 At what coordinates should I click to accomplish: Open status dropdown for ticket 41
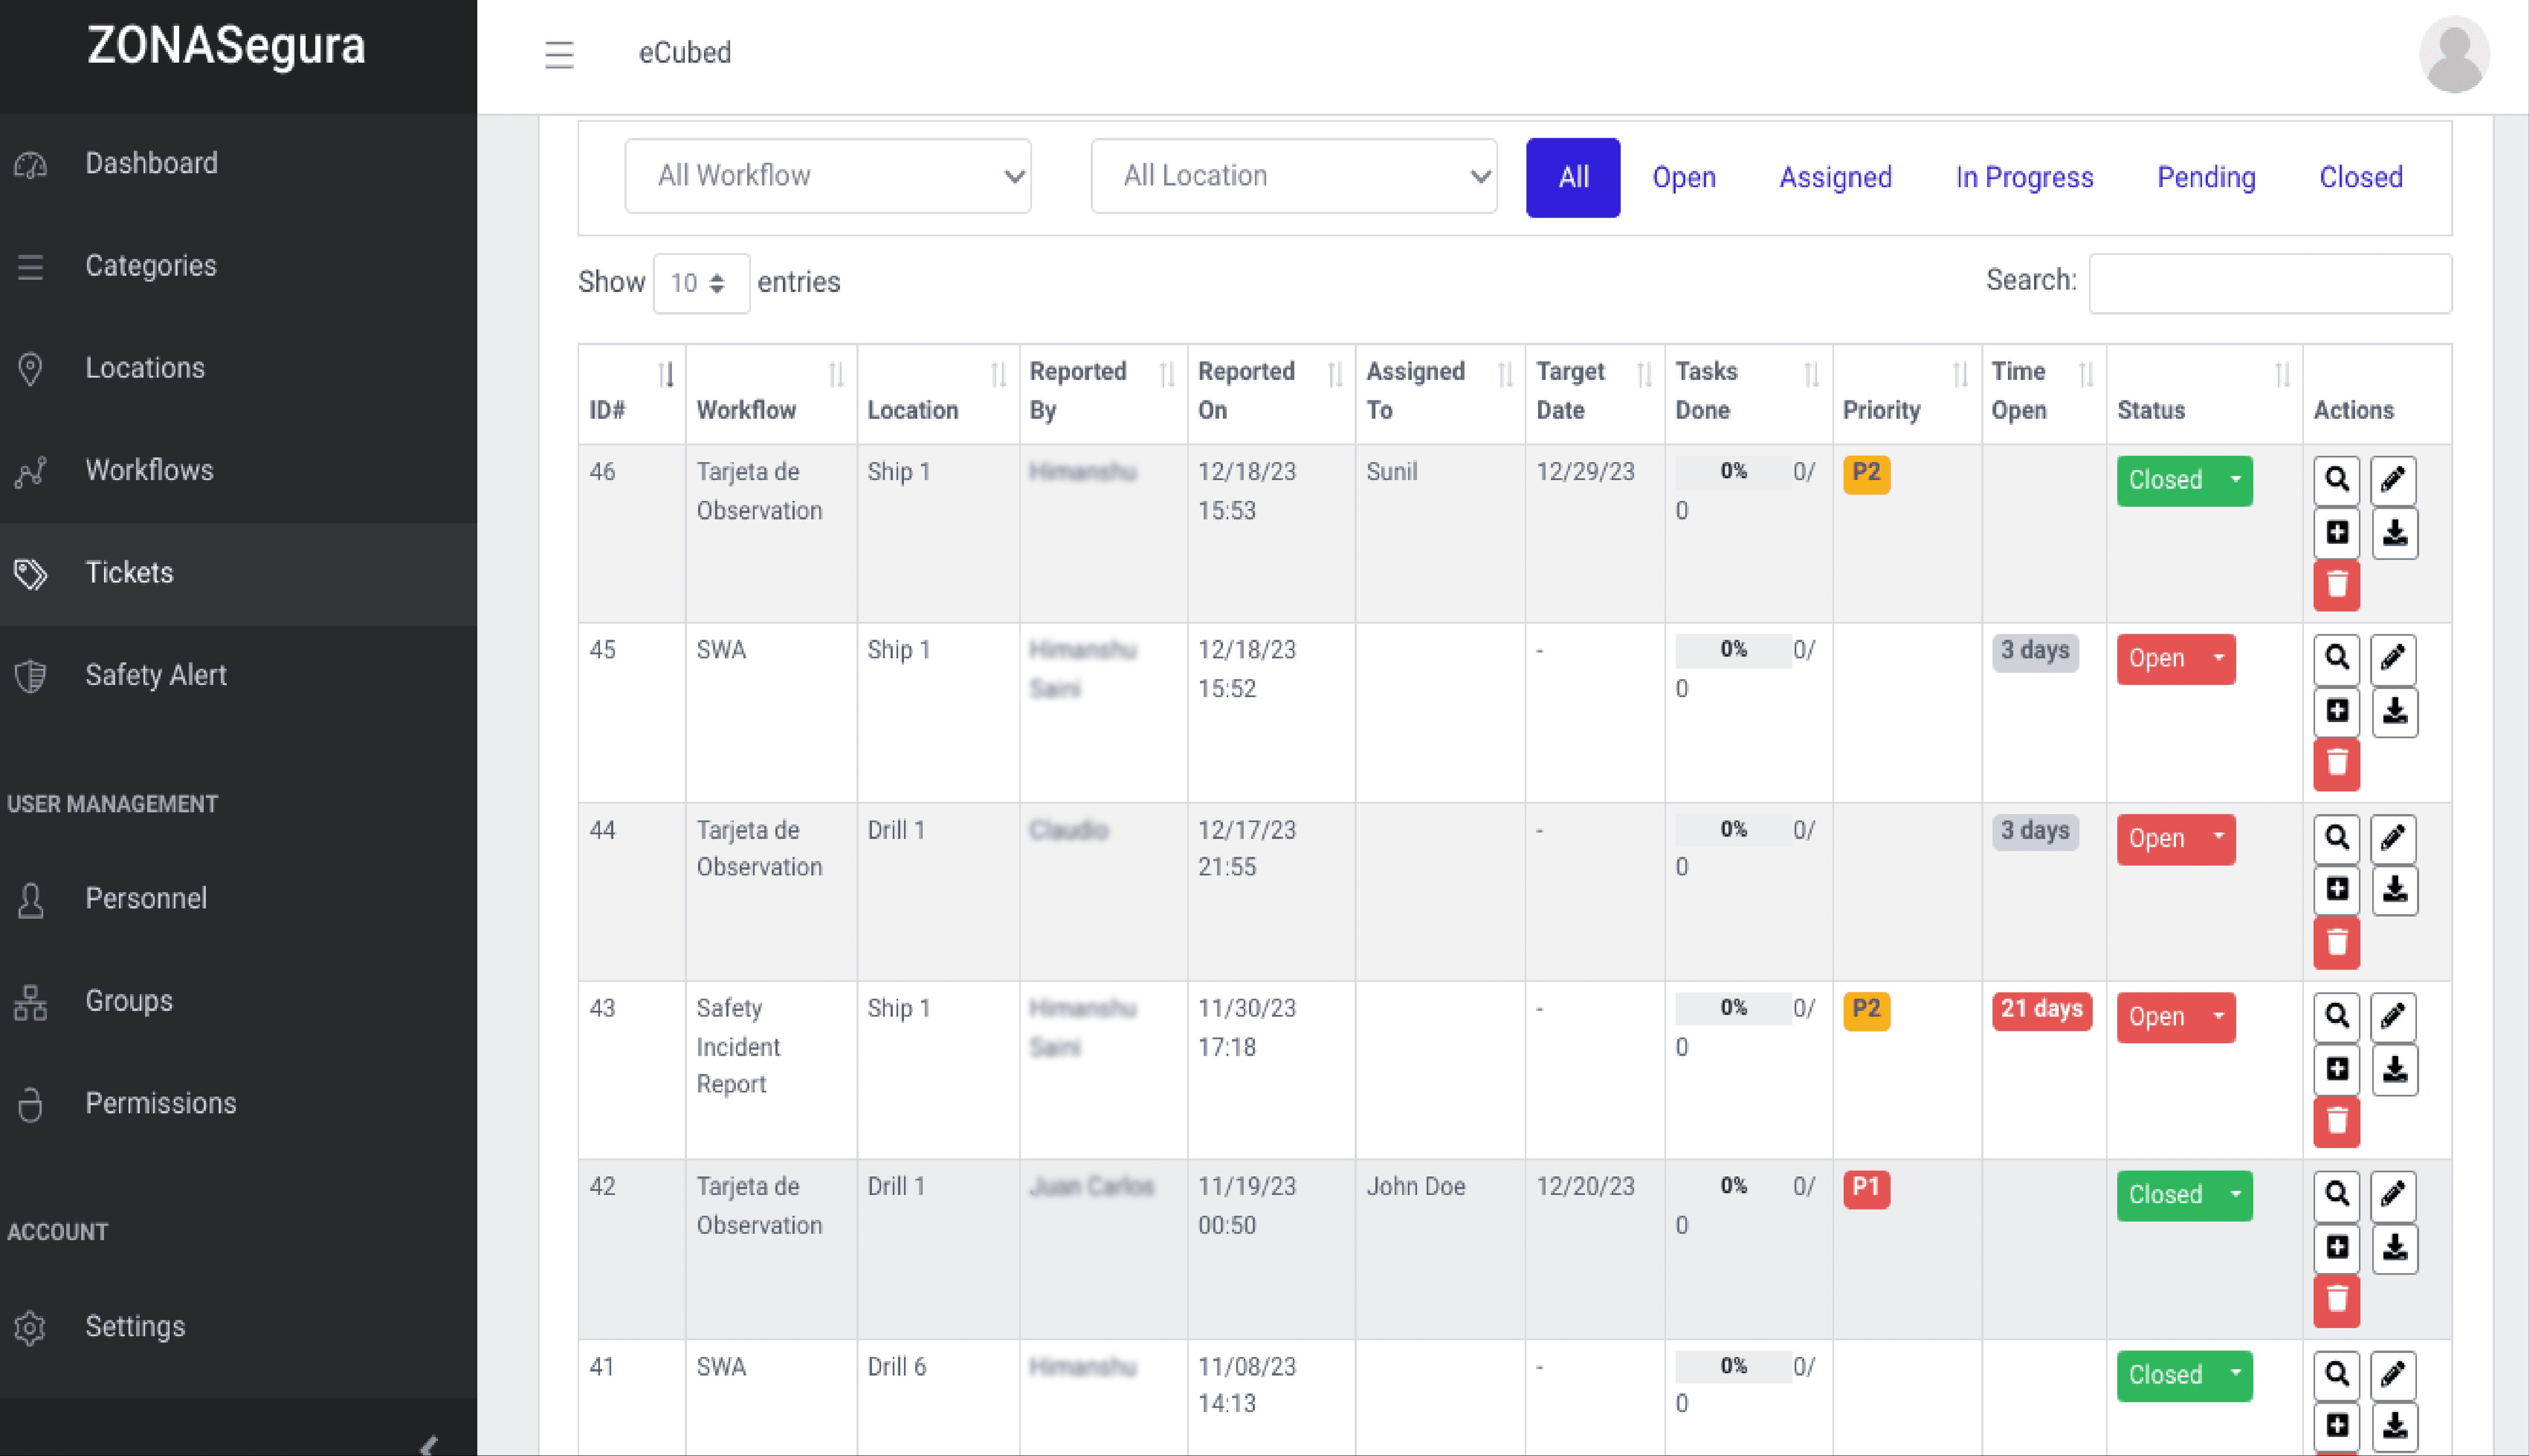[2184, 1375]
